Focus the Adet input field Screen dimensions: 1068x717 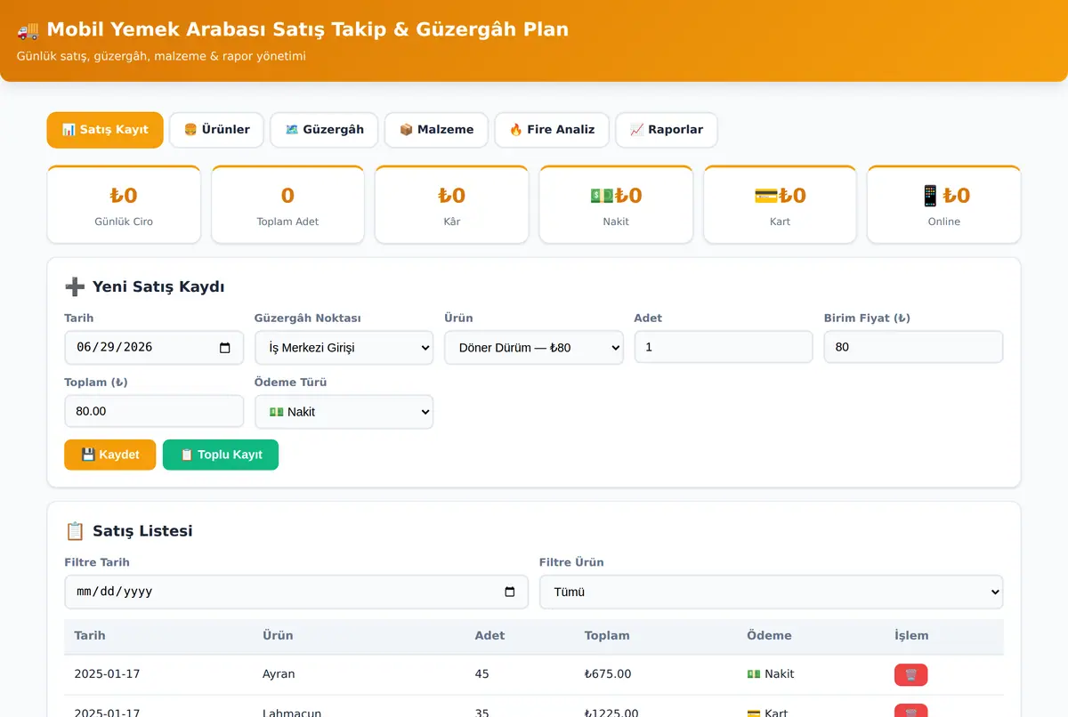click(724, 347)
